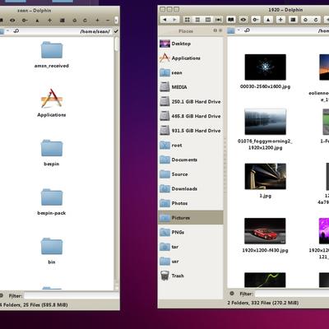329x329 pixels.
Task: Zoom in using second plus icon in sean window
Action: tap(97, 21)
